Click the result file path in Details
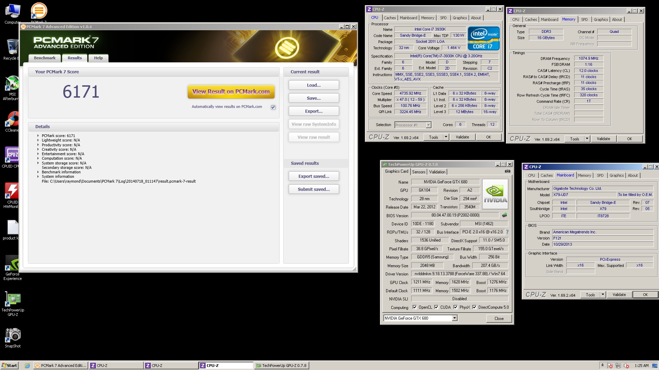The image size is (659, 370). click(119, 181)
